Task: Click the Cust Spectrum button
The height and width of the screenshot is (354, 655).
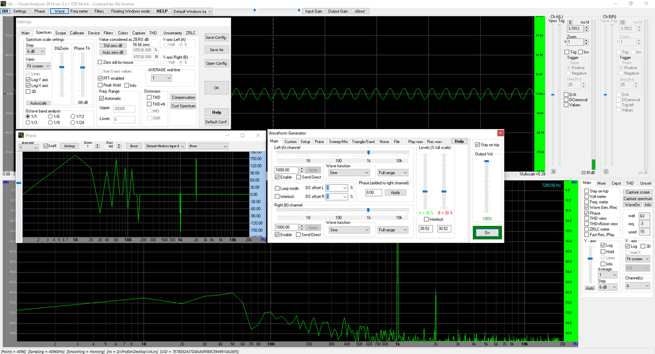Action: [x=183, y=106]
